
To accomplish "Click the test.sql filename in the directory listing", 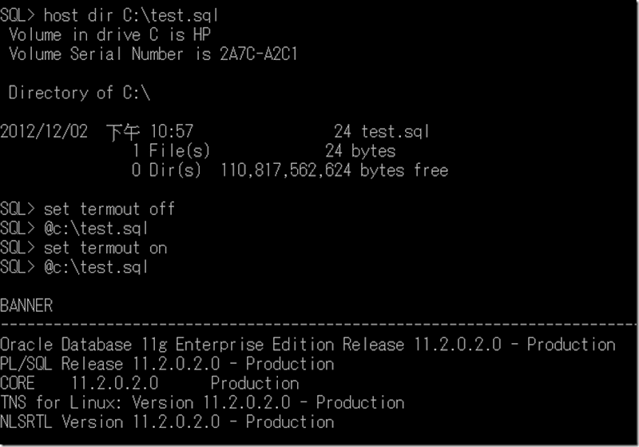I will (395, 131).
